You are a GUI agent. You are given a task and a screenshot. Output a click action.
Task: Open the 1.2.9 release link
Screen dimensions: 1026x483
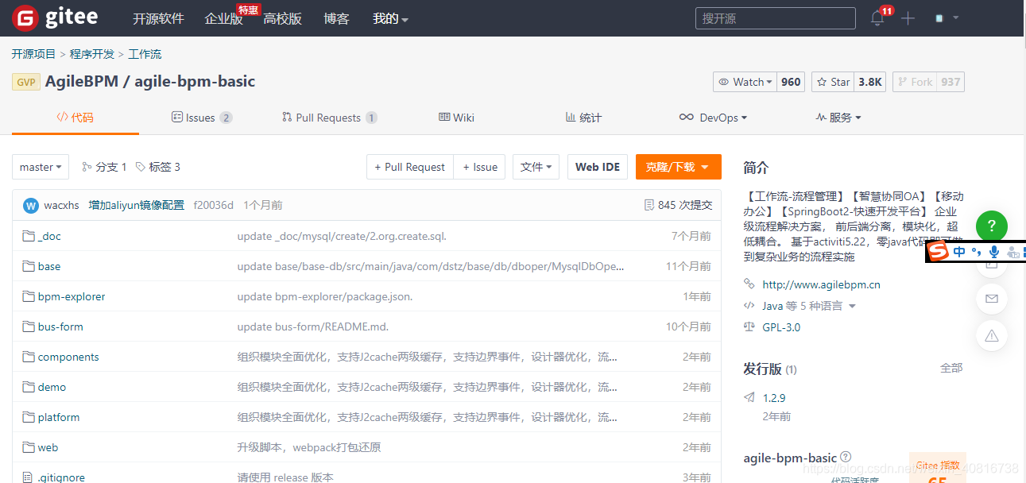773,398
